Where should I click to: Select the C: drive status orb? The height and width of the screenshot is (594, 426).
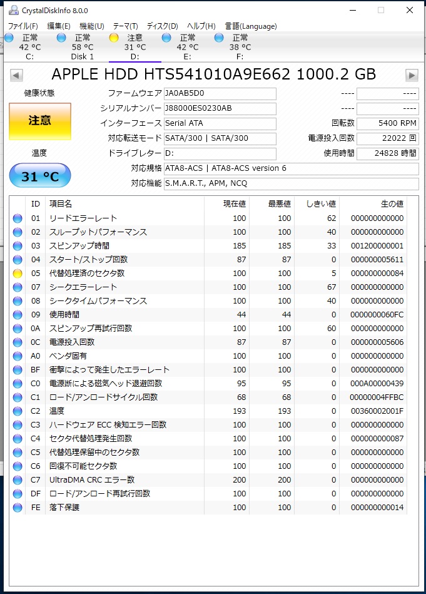(9, 38)
